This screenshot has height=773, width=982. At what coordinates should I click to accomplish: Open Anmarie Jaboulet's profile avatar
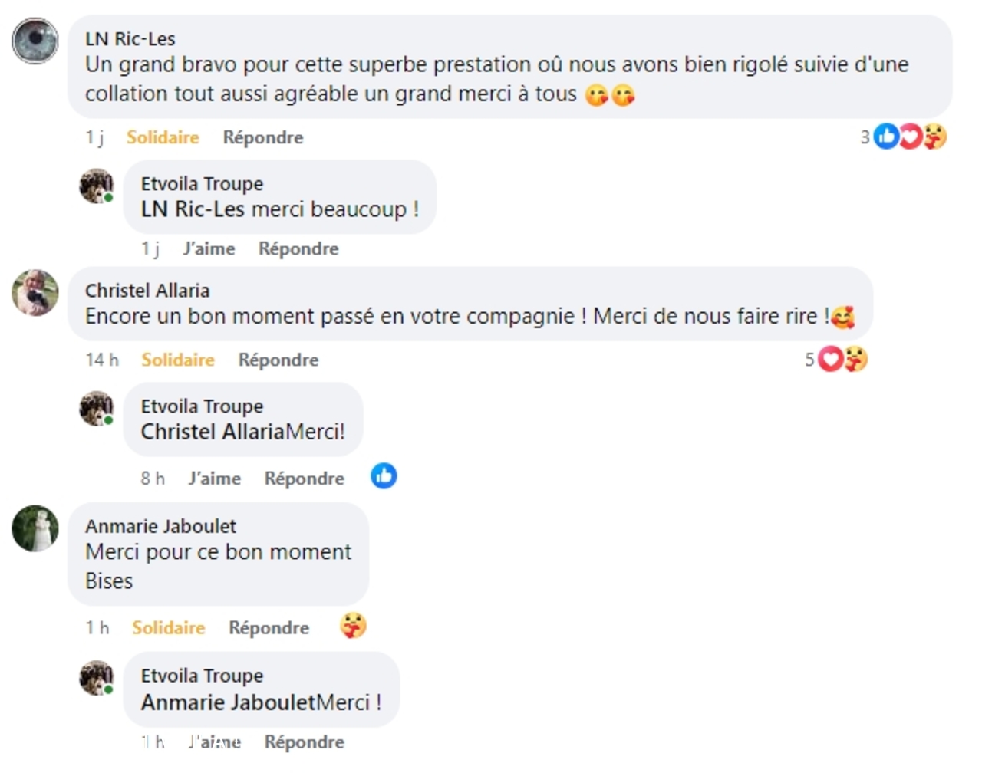(35, 528)
